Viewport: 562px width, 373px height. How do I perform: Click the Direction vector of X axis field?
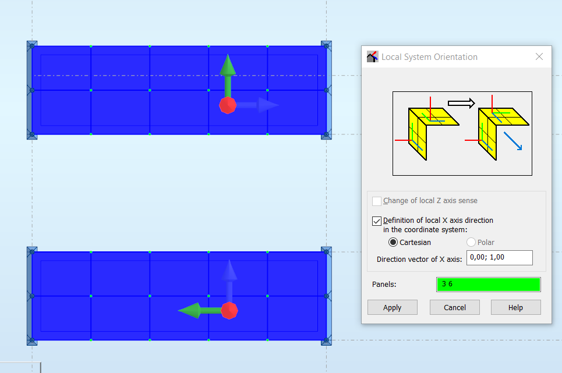pyautogui.click(x=499, y=258)
